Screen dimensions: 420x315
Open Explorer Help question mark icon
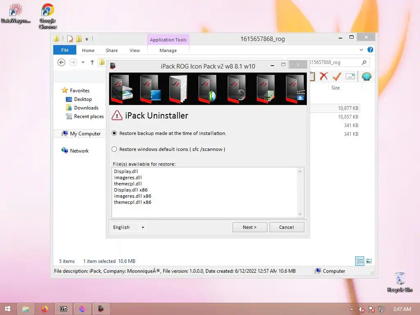370,50
